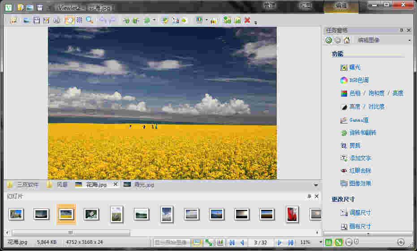Screen dimensions: 417x251
Task: Select the red flower thumbnail in filmstrip
Action: [x=292, y=214]
